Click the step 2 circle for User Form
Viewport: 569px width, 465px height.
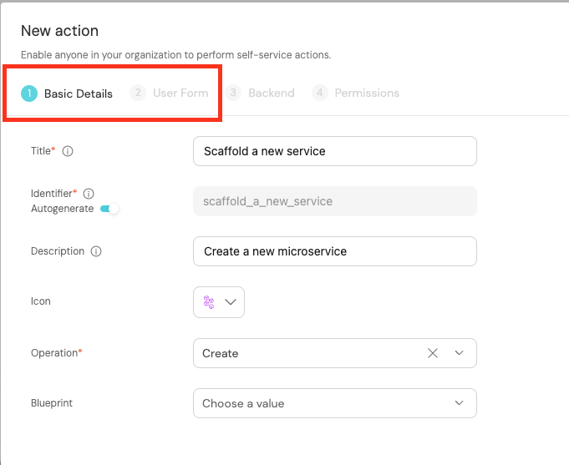tap(138, 93)
